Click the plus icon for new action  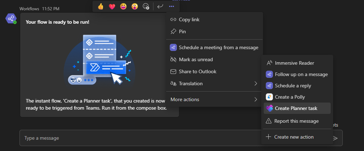click(x=268, y=137)
